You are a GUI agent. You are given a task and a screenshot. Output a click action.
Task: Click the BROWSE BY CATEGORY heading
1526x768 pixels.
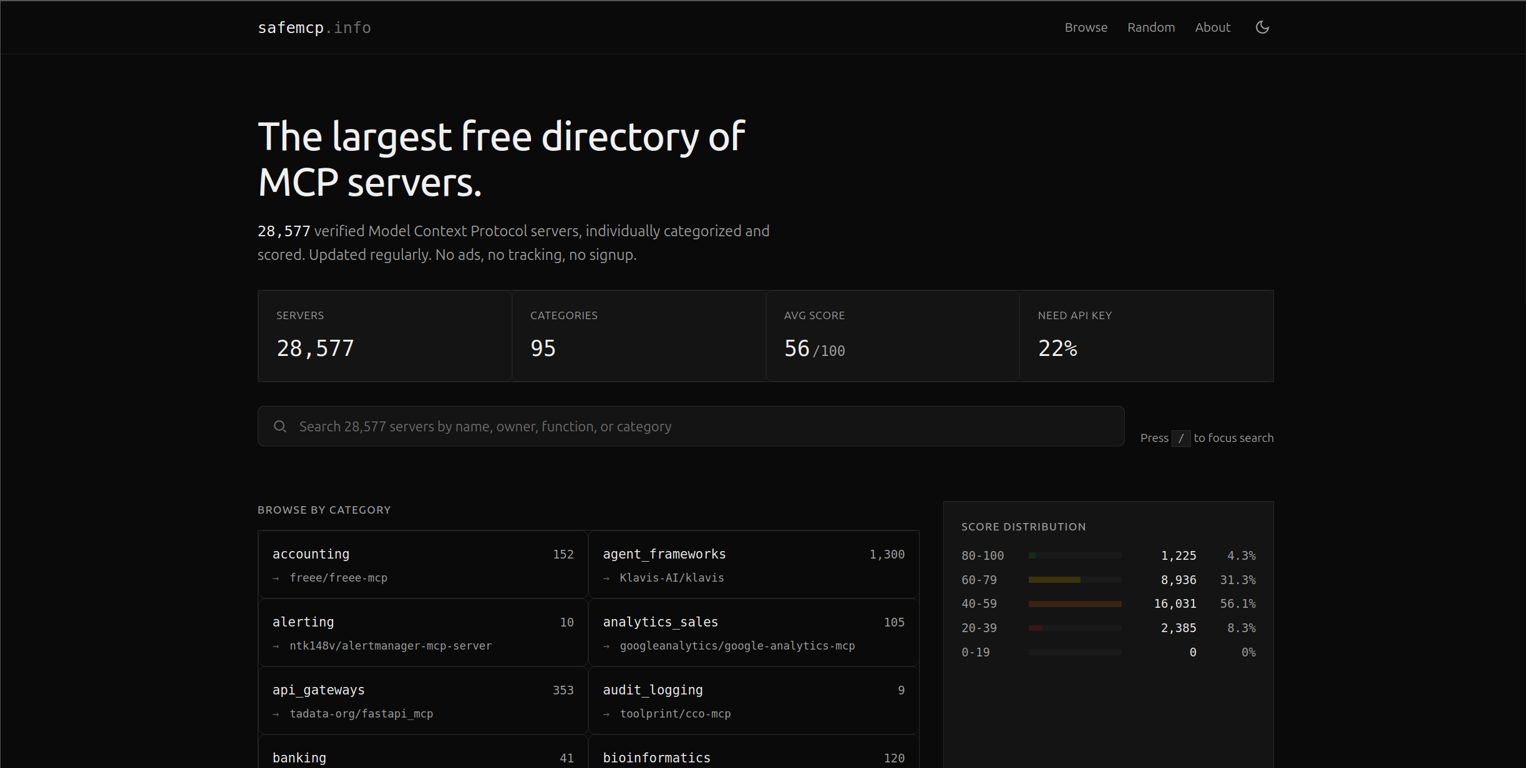coord(324,510)
